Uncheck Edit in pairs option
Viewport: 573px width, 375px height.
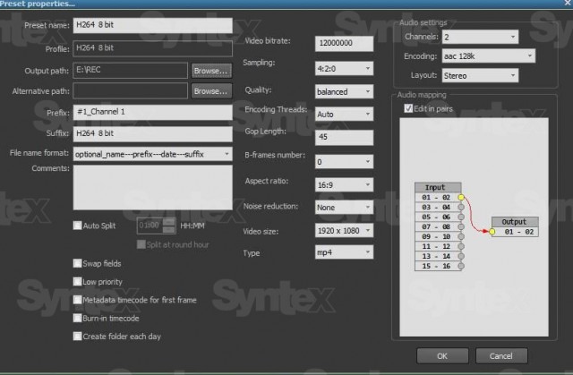click(409, 109)
